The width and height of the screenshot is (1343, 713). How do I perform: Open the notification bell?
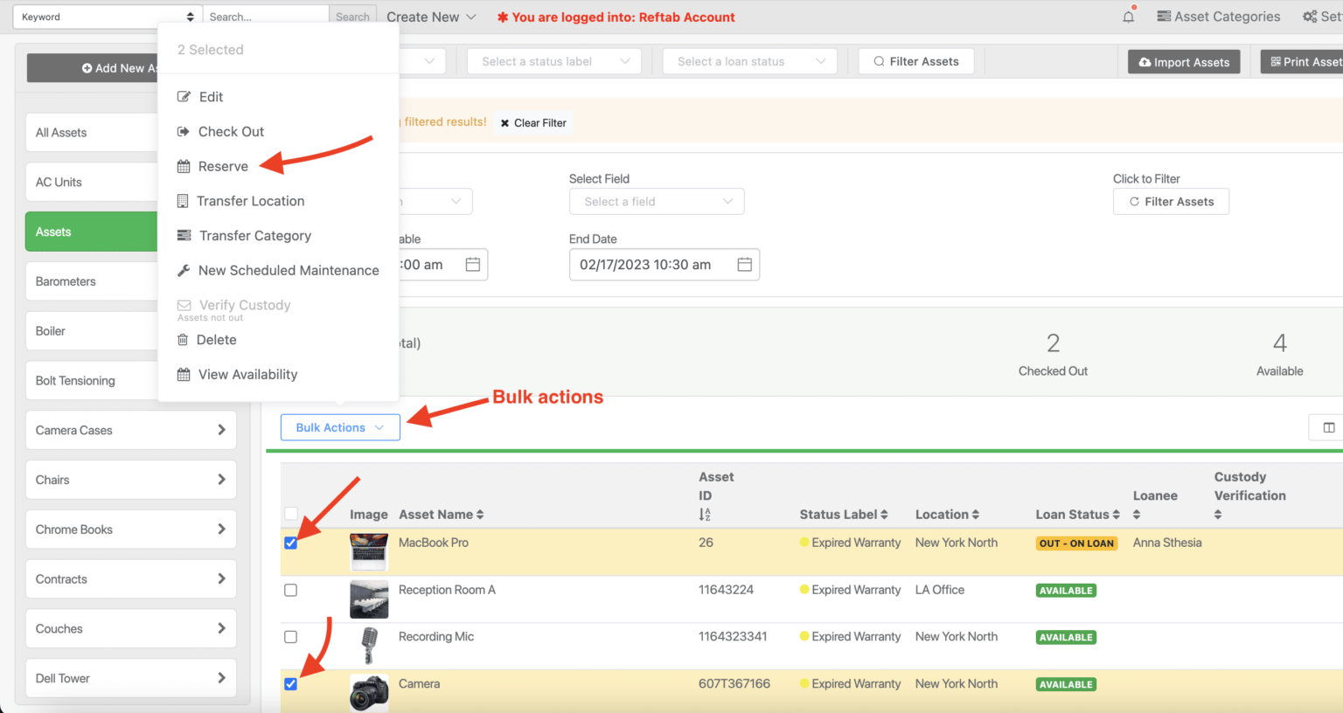pos(1128,16)
